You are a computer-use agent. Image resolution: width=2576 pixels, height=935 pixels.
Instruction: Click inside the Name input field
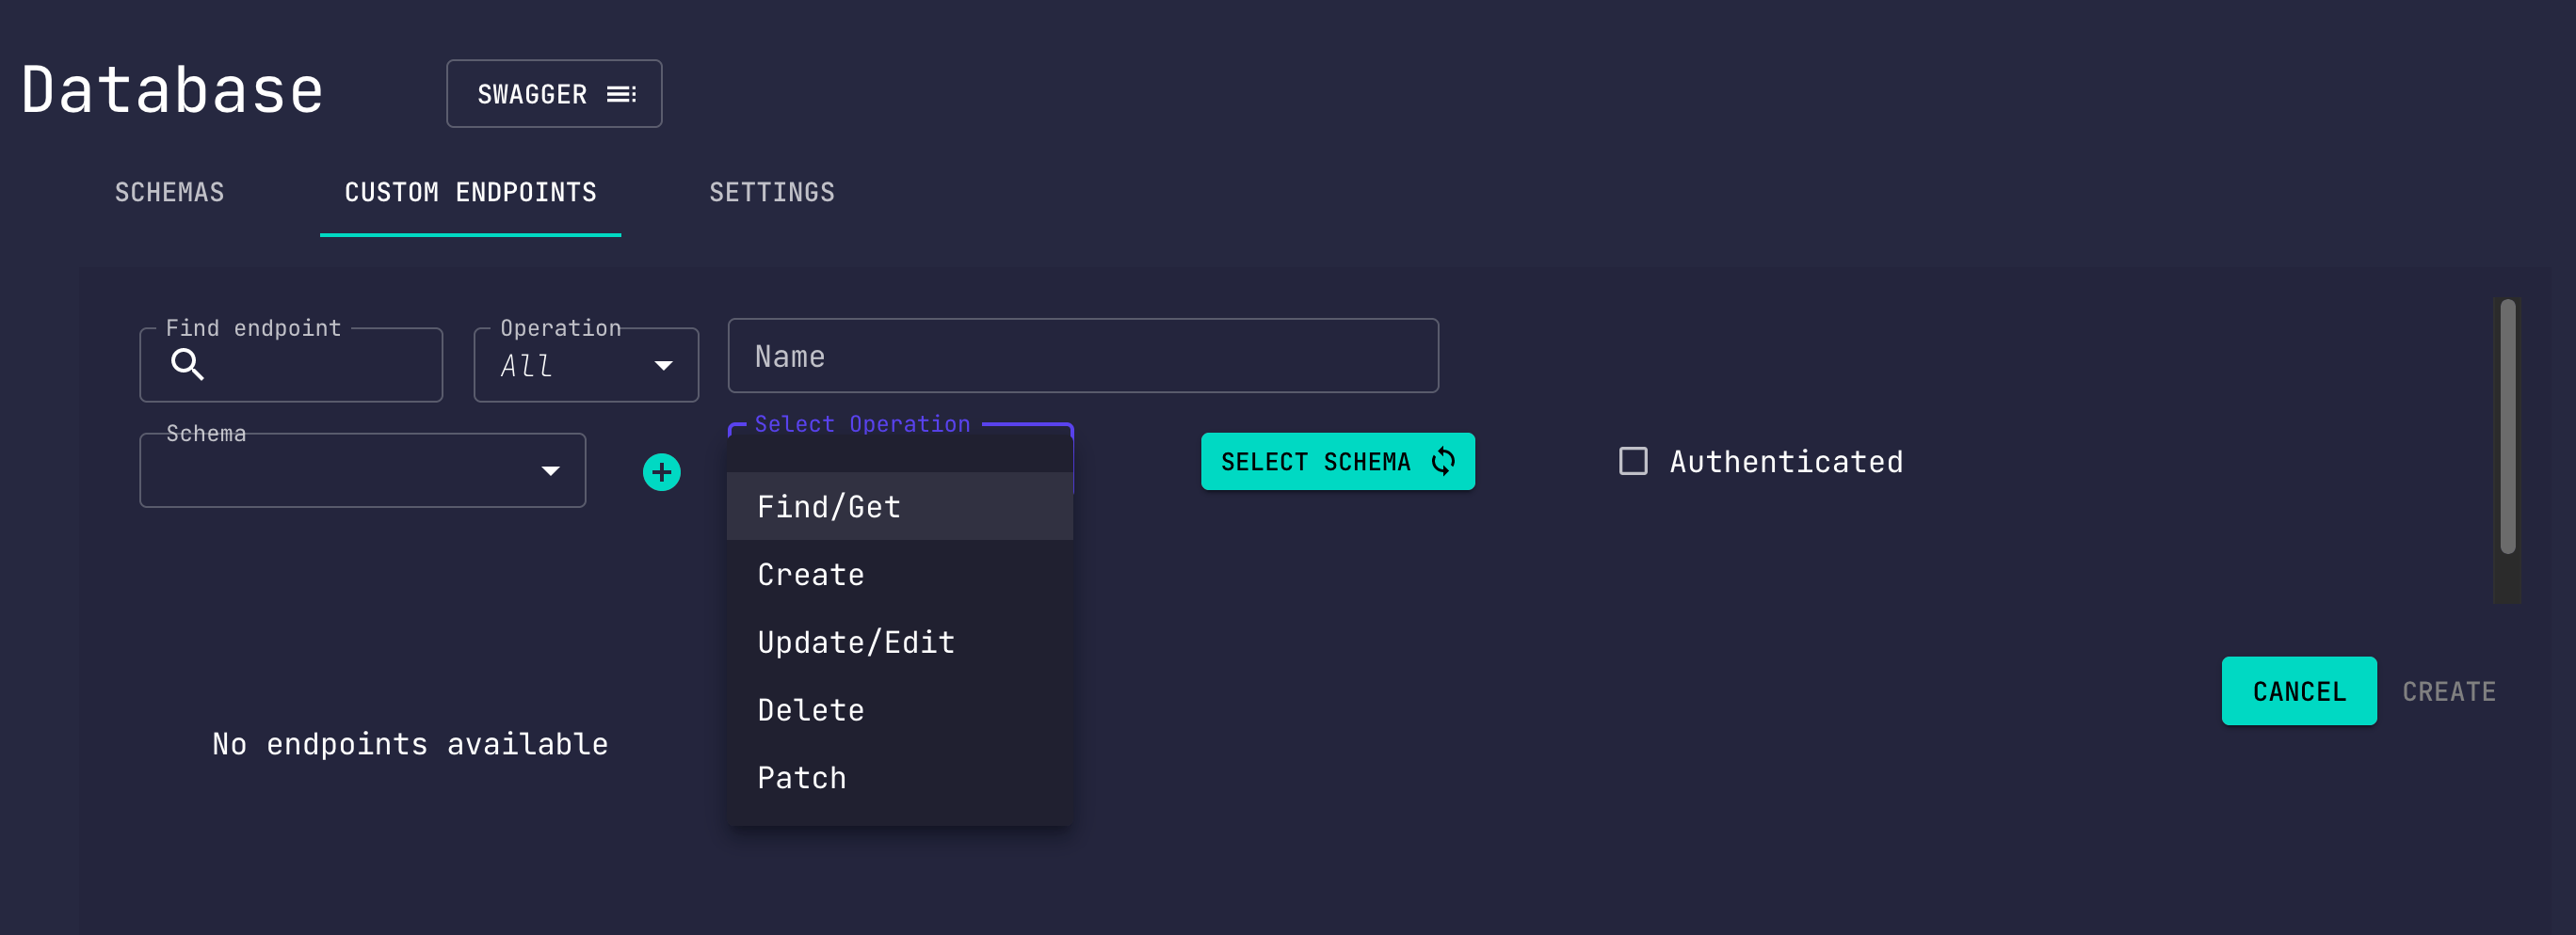click(1083, 355)
